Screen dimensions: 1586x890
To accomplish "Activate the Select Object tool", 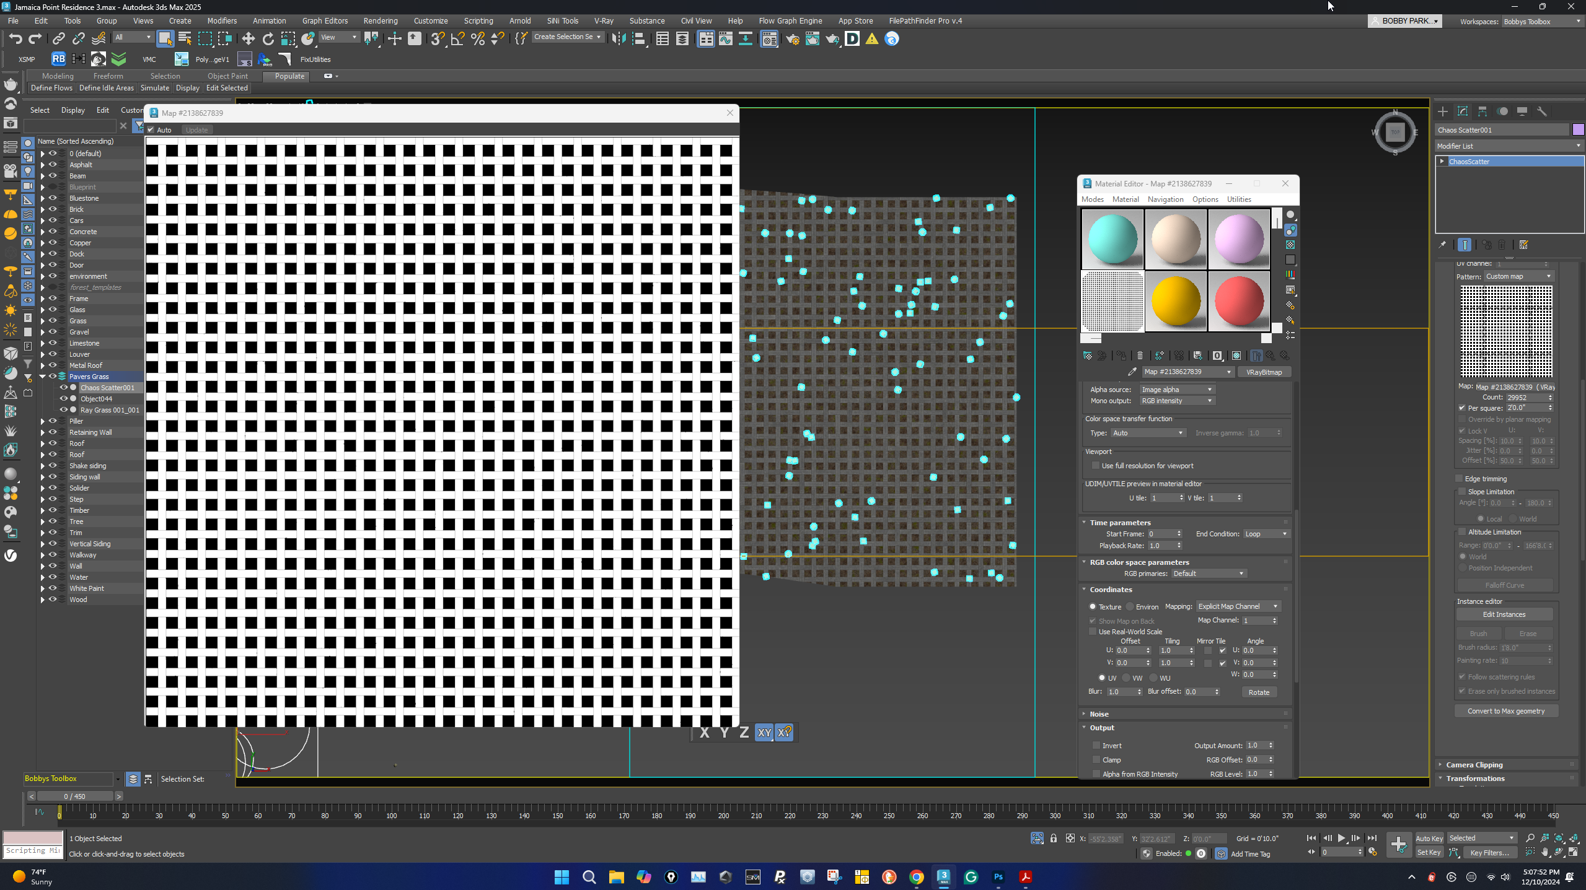I will click(x=165, y=39).
